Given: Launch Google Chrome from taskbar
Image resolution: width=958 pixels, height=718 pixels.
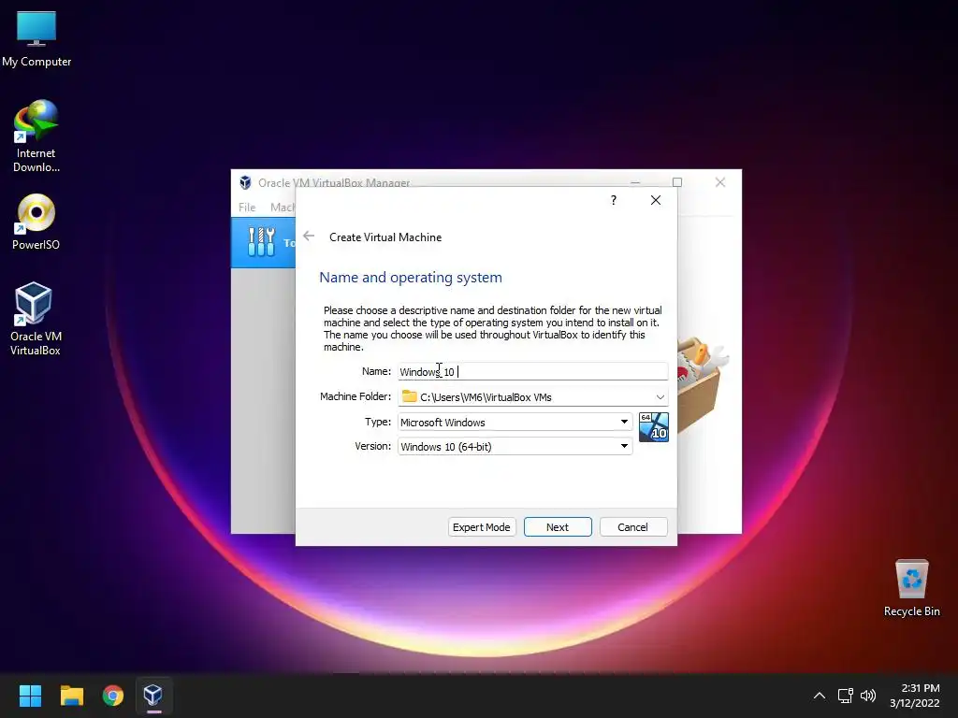Looking at the screenshot, I should point(113,696).
